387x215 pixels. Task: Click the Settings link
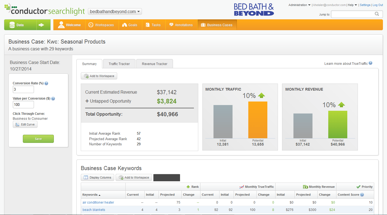tap(365, 5)
